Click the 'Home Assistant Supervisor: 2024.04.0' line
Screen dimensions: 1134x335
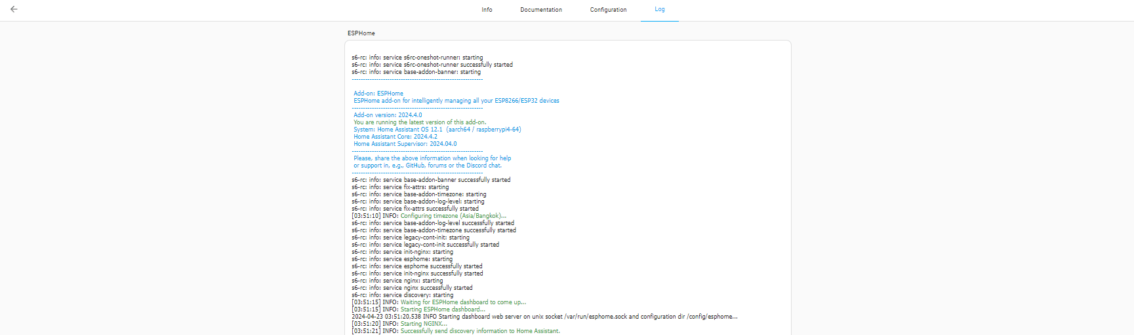point(405,144)
